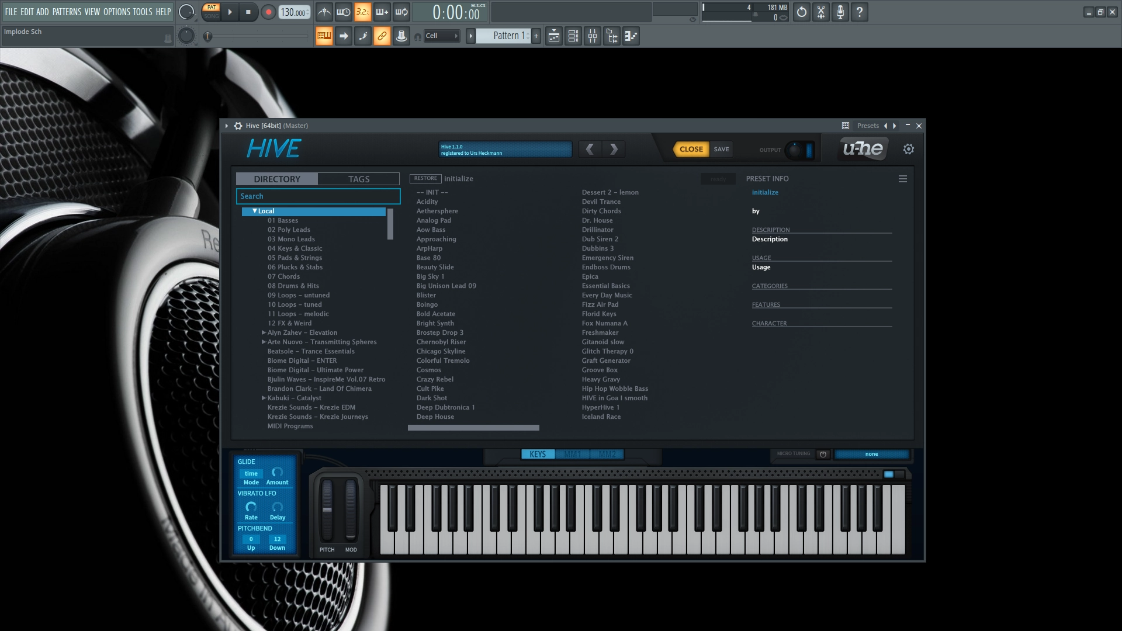The width and height of the screenshot is (1122, 631).
Task: Click the horizontal preset list scrollbar
Action: click(473, 428)
